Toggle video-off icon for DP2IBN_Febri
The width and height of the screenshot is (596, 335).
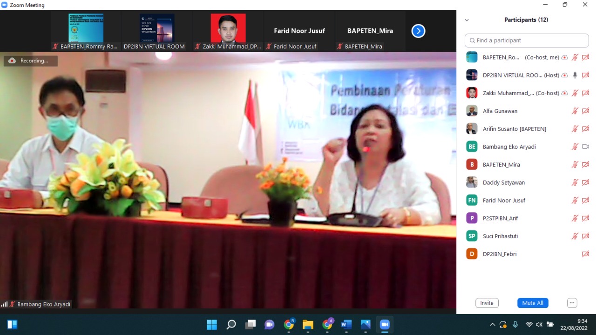click(x=585, y=254)
